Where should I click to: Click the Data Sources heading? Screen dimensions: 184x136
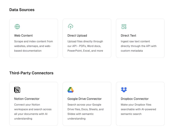tap(22, 10)
